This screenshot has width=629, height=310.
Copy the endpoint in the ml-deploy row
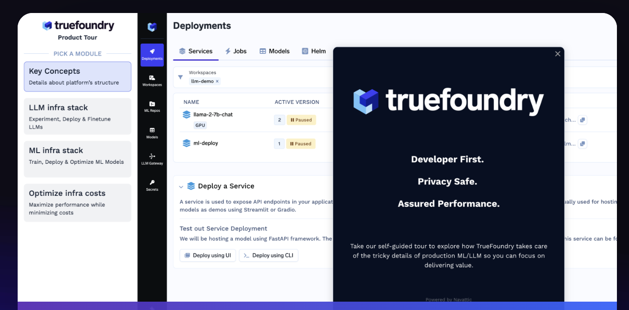pos(583,144)
